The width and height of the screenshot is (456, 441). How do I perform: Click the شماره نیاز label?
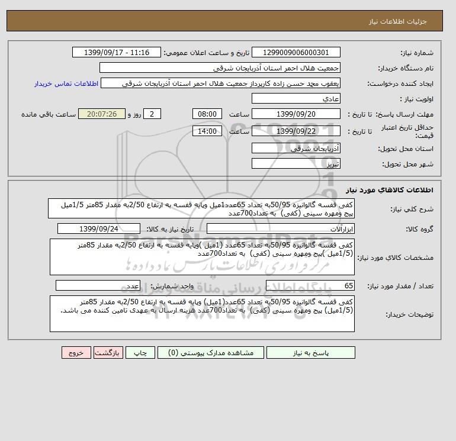click(417, 53)
